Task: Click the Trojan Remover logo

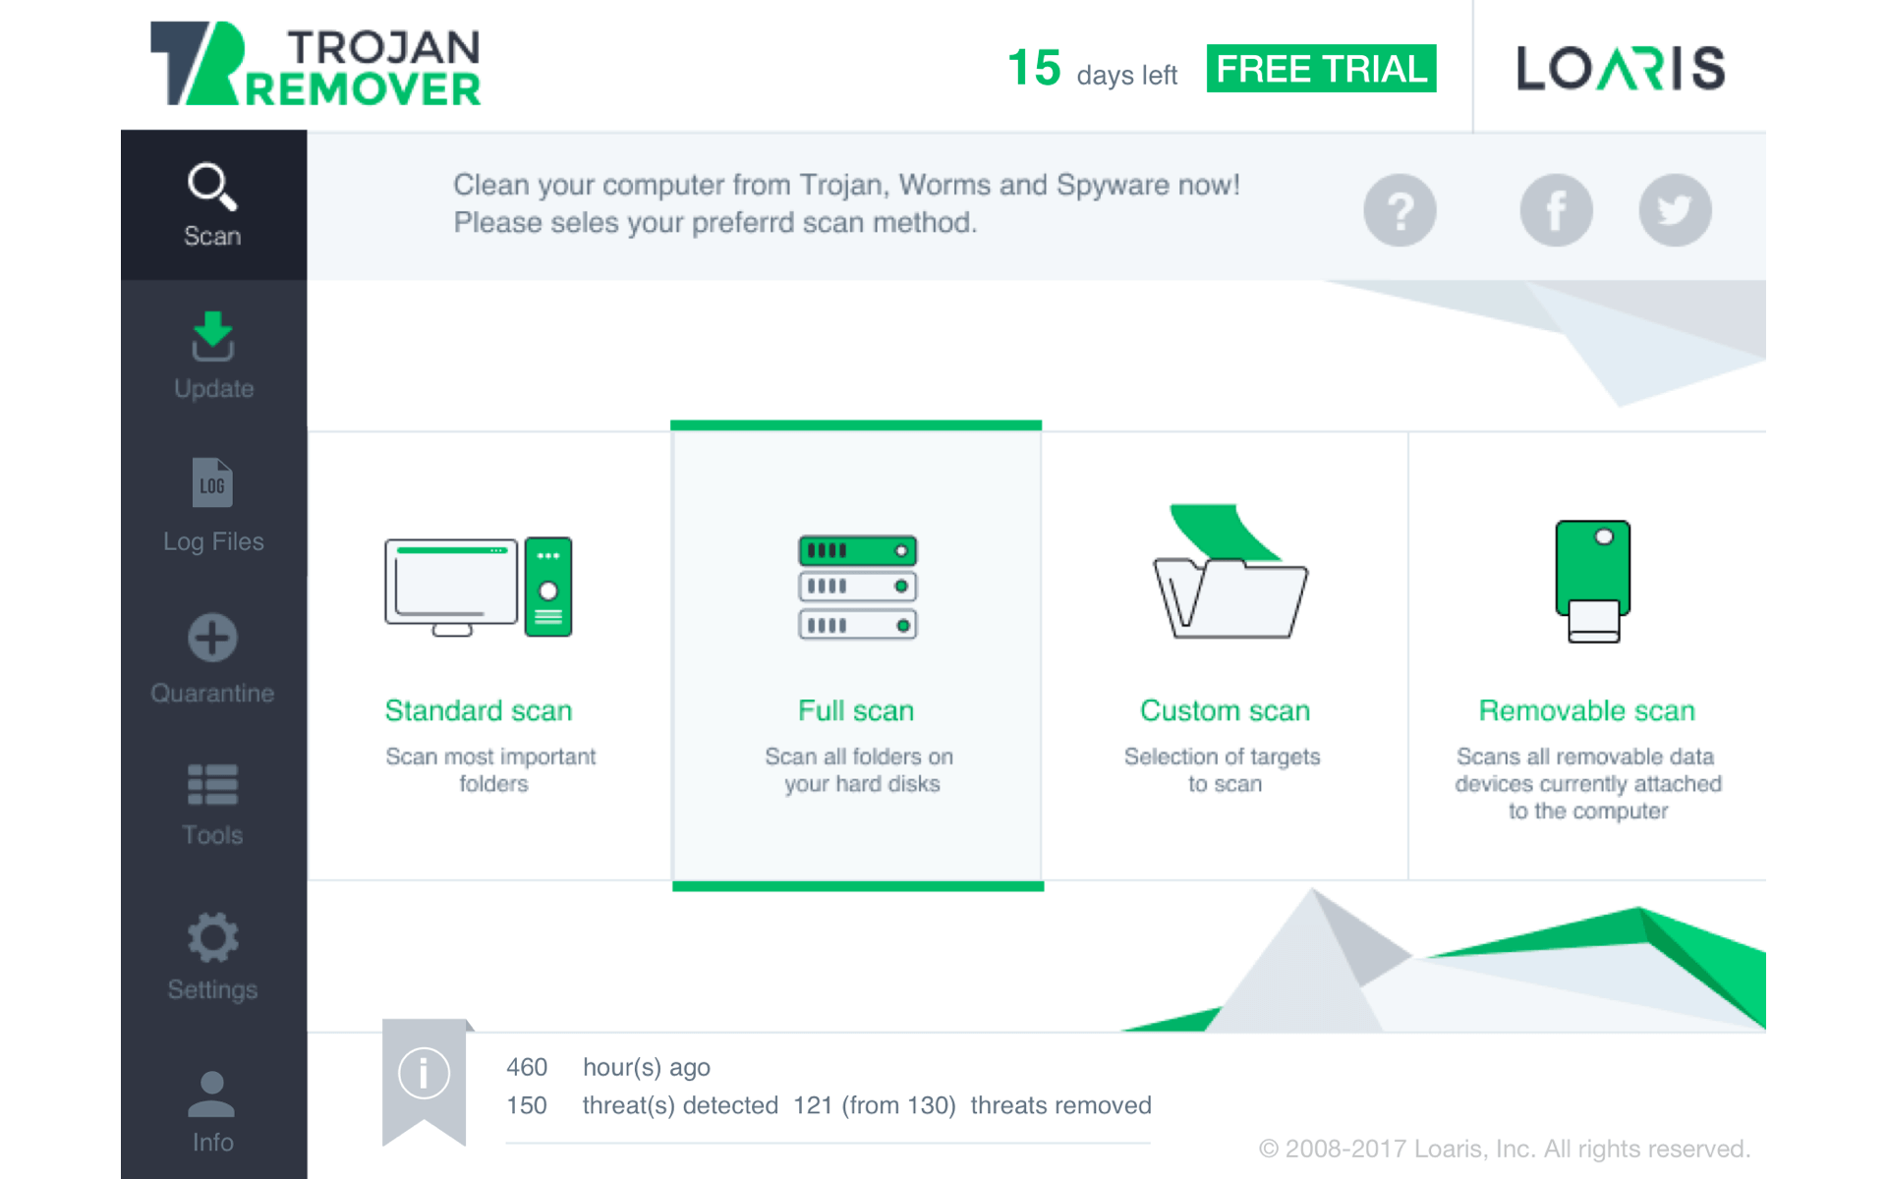Action: [315, 64]
